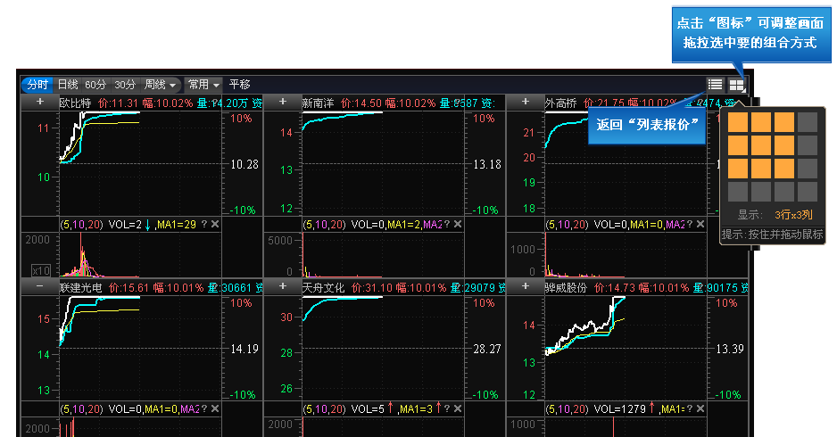Click the multi-chart grid layout icon
Viewport: 837px width, 437px height.
coord(737,85)
